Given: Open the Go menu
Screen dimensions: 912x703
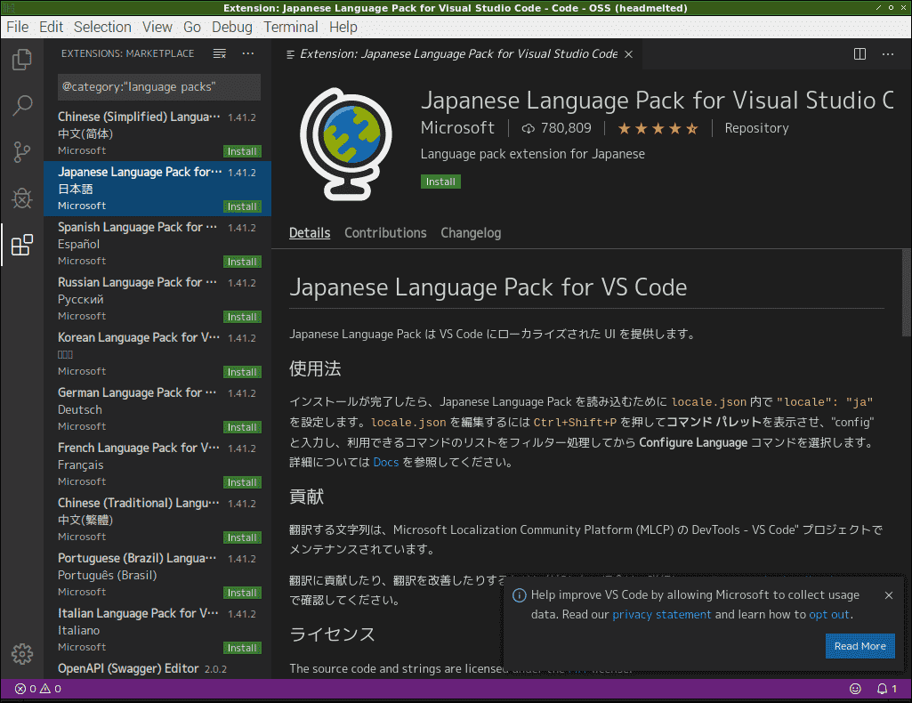Looking at the screenshot, I should [x=192, y=28].
